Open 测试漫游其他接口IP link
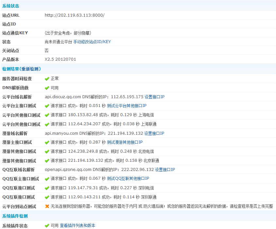 coord(125,142)
